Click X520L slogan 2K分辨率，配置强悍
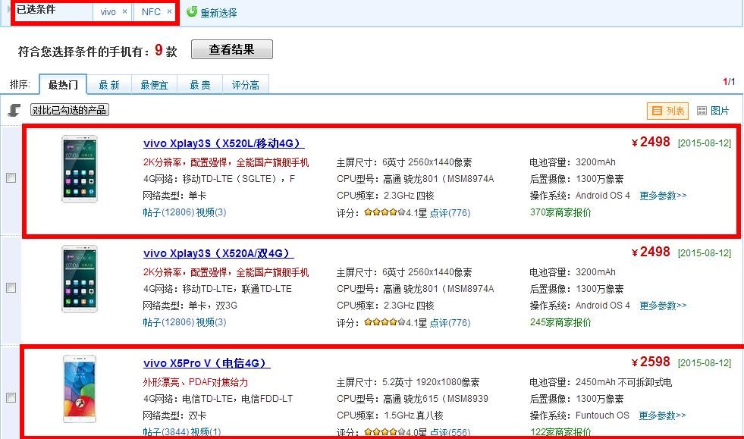 coord(226,163)
